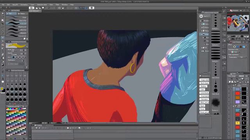Click the Clip Studio icon in the command bar

(31, 8)
